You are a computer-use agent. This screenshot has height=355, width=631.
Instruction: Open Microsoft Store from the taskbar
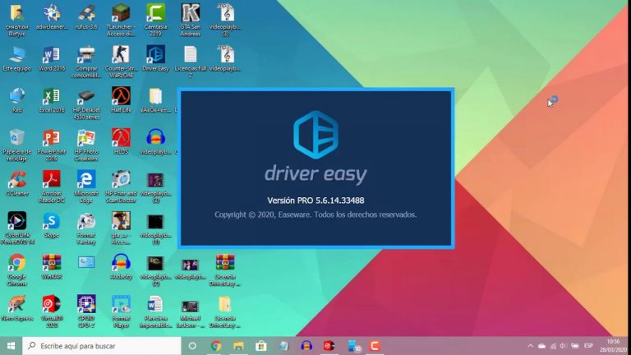(x=261, y=346)
